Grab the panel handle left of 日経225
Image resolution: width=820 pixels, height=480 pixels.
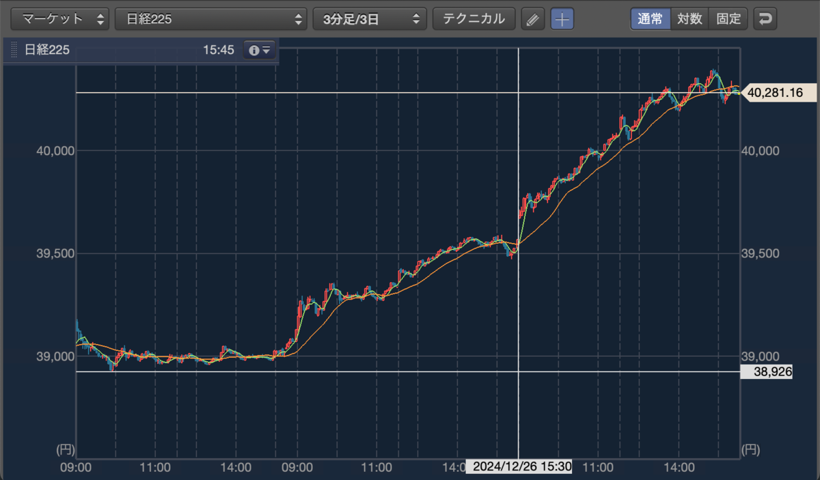[14, 50]
